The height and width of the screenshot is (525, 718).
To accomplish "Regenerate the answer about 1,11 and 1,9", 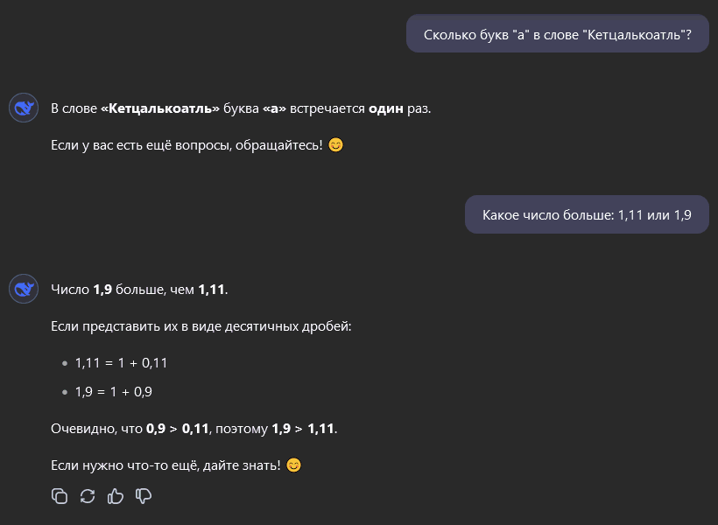I will pyautogui.click(x=88, y=496).
